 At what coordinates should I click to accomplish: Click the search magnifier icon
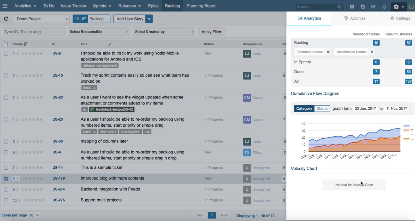(x=339, y=7)
